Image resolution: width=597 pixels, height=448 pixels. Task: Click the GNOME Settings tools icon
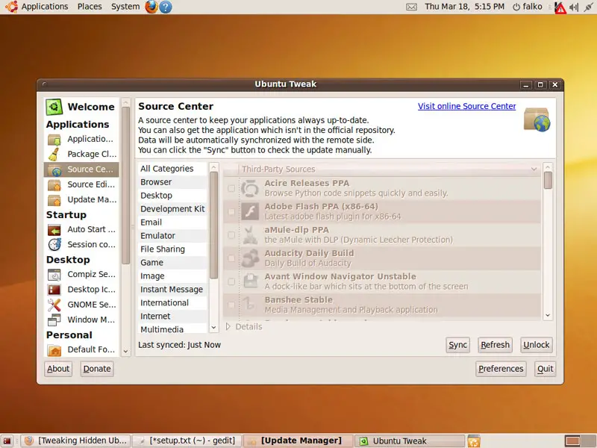54,305
